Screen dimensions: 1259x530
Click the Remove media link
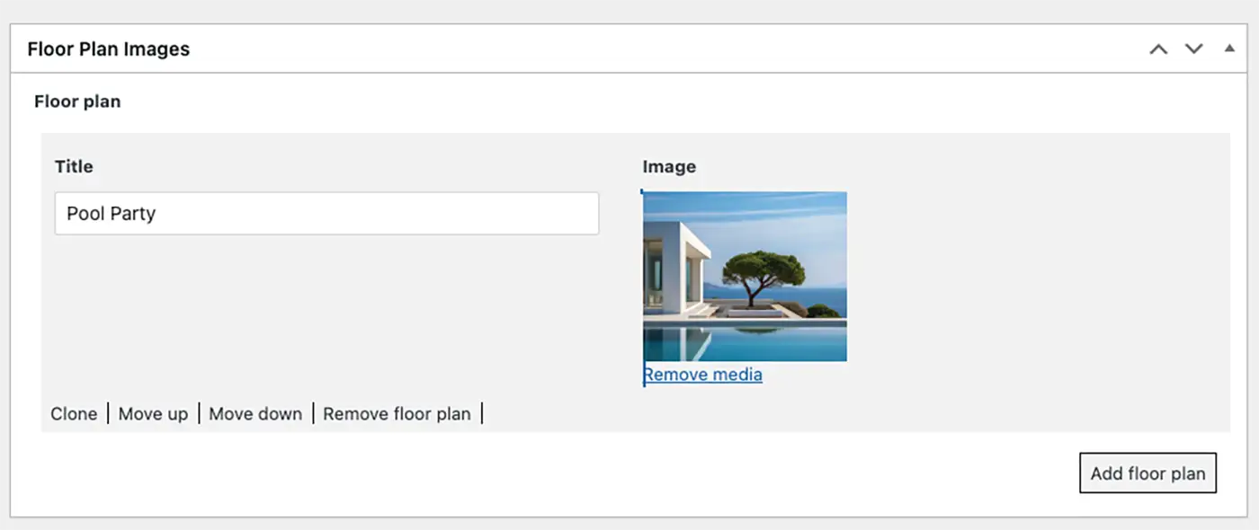tap(703, 375)
